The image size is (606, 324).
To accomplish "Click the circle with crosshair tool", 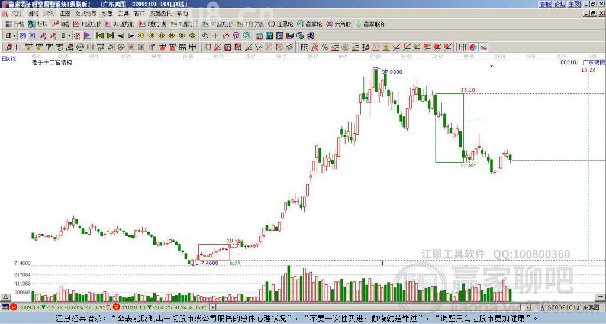I will 121,47.
